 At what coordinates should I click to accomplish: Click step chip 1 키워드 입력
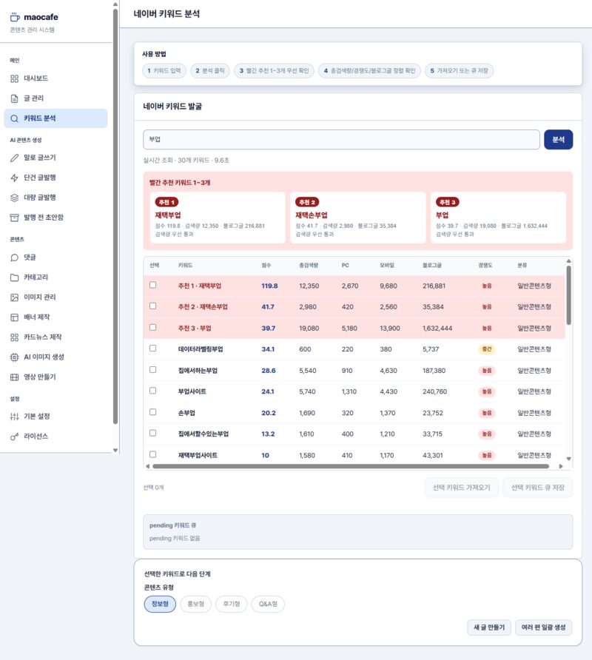[x=164, y=71]
